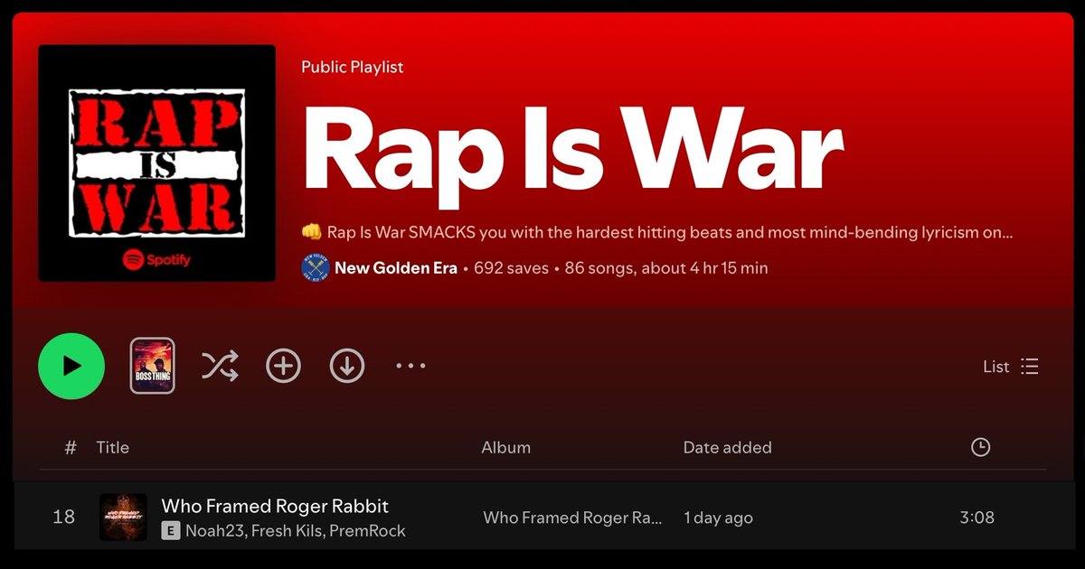
Task: Open artist Noah23
Action: 214,531
